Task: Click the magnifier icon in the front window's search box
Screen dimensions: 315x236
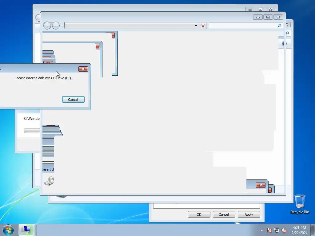Action: (279, 26)
